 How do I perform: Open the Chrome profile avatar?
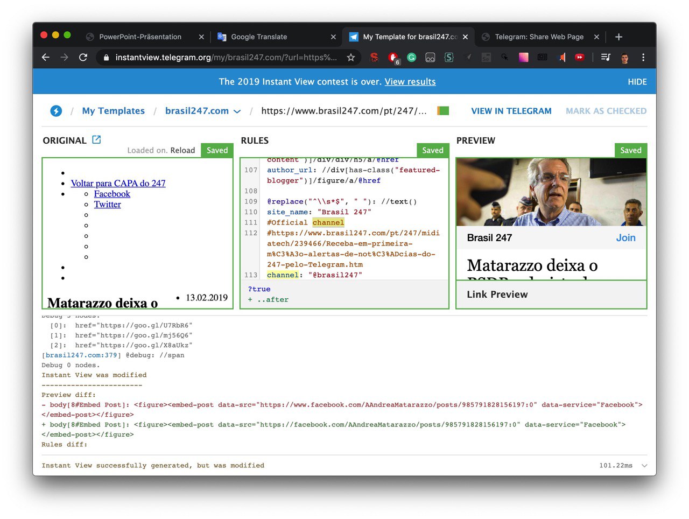pos(624,58)
